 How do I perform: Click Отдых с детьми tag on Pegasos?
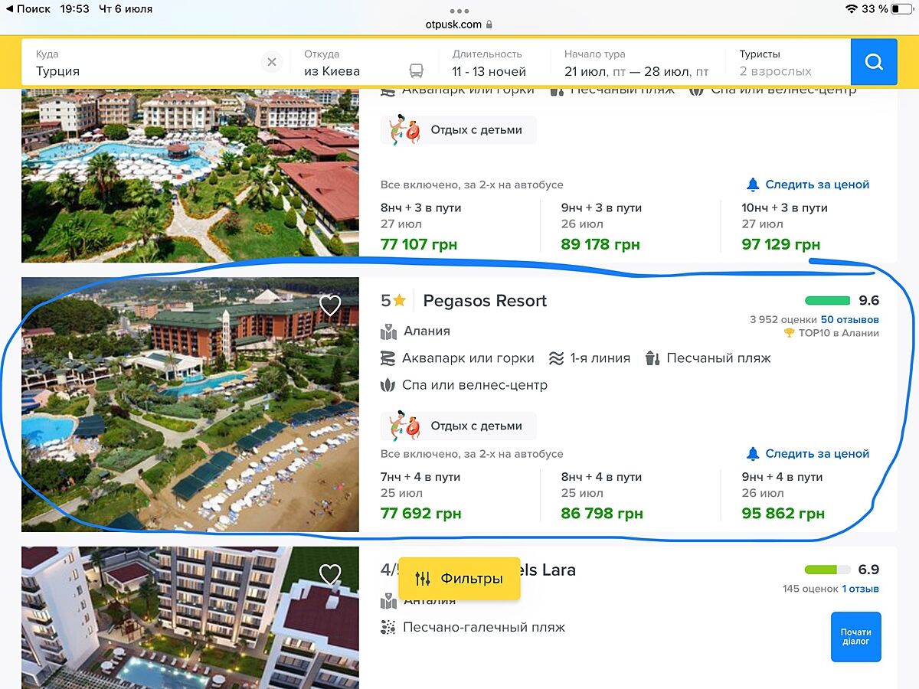459,426
